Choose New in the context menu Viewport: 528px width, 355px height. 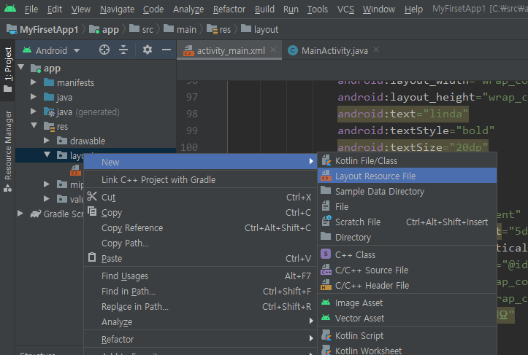200,162
